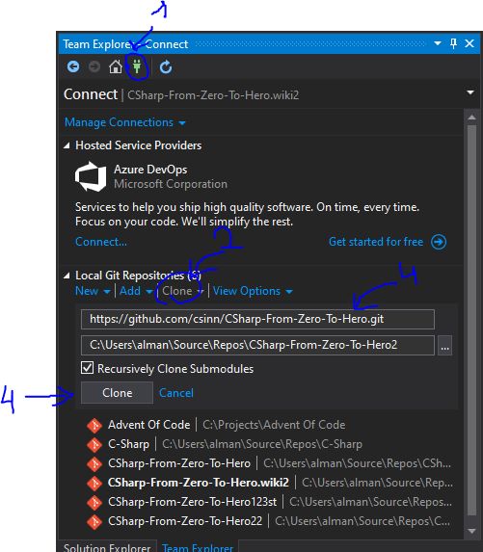Click the repository URL input field

point(257,319)
